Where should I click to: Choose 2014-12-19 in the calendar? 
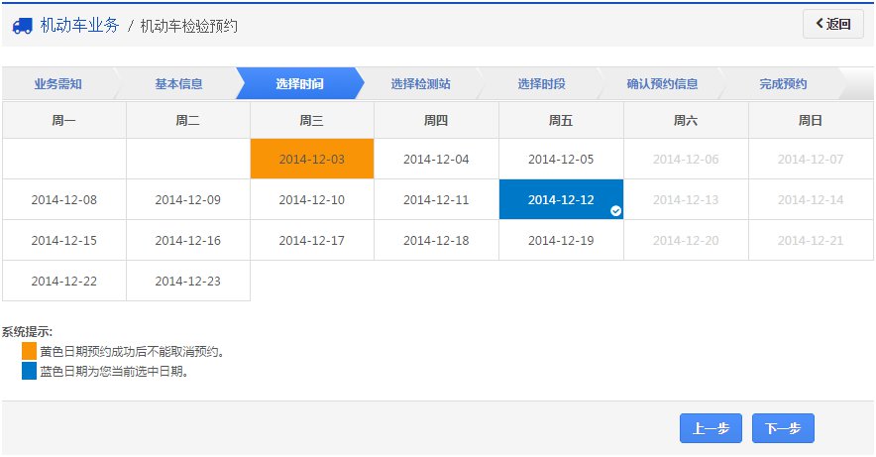[x=561, y=241]
